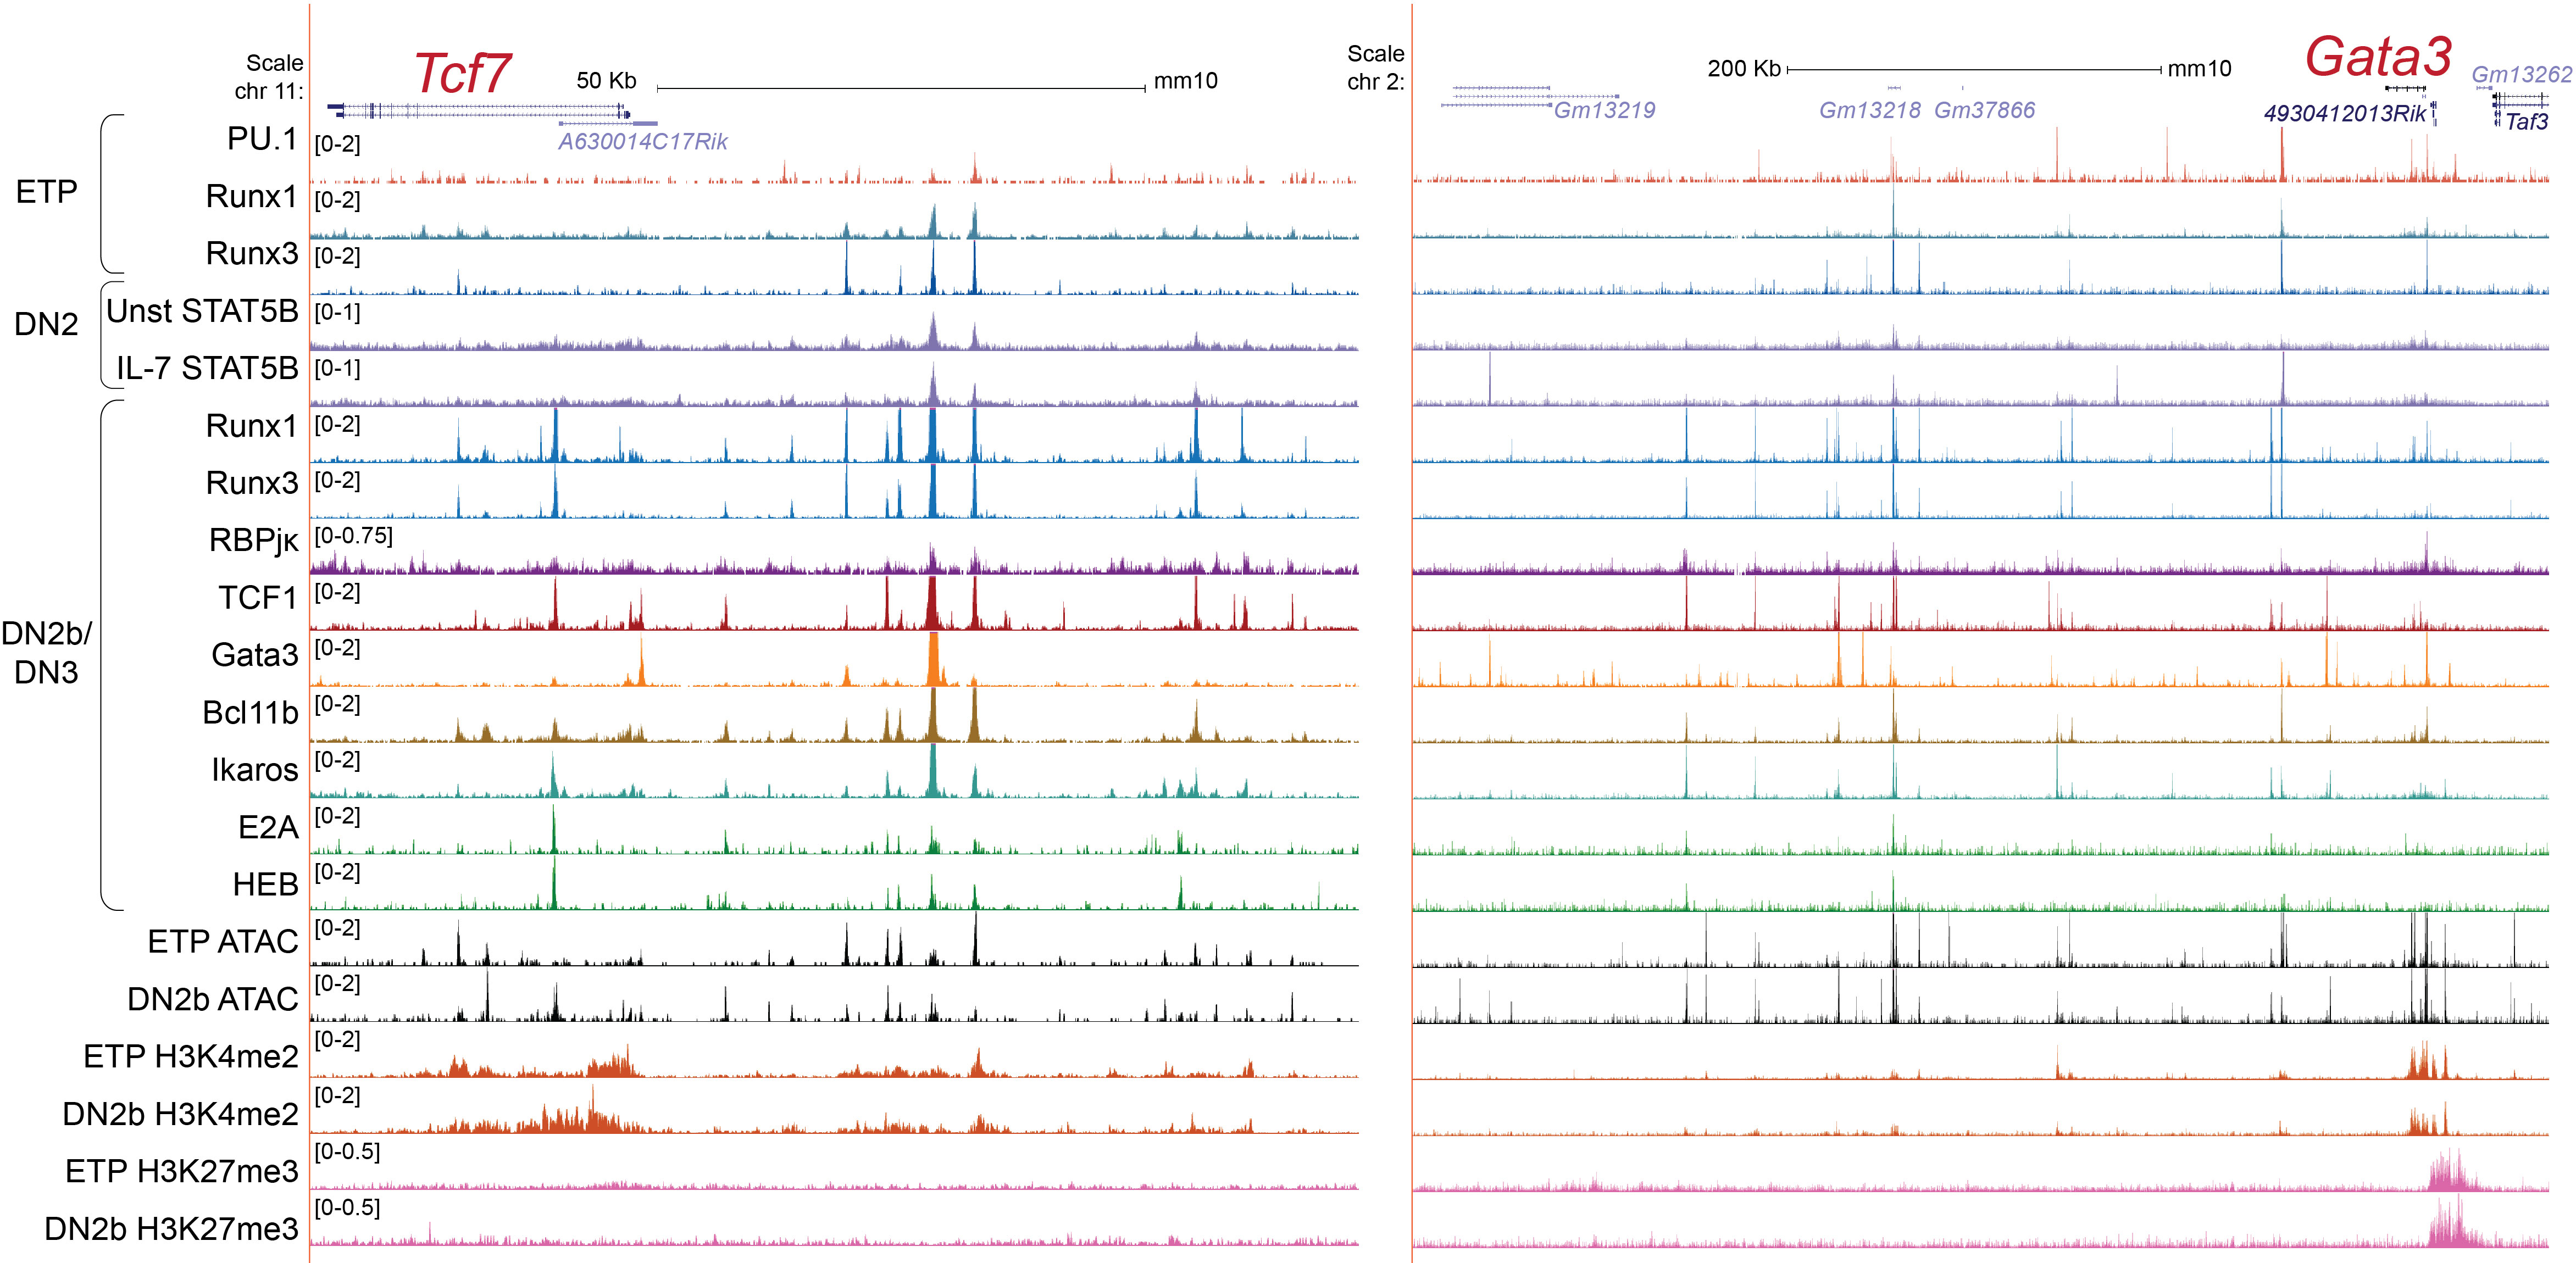Select the 'DN2b H3K4me2' track label
Image resolution: width=2576 pixels, height=1263 pixels.
180,1114
